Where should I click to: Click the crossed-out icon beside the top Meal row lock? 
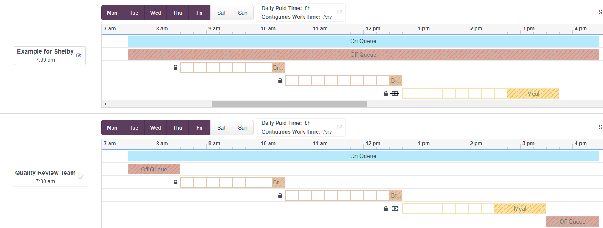click(x=395, y=94)
